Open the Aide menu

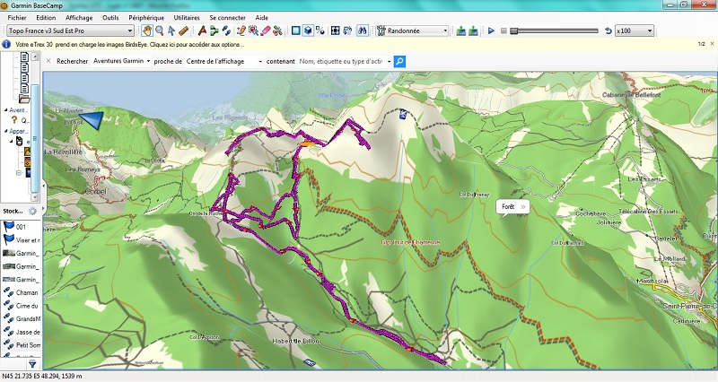(x=261, y=17)
